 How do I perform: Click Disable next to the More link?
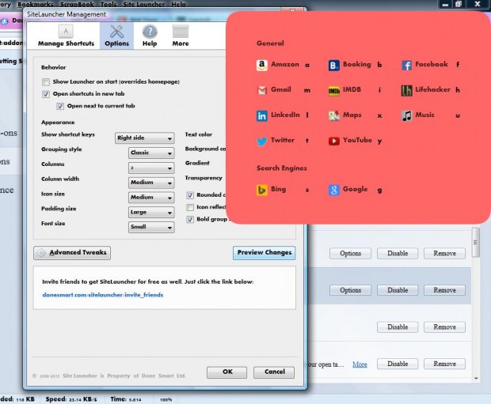coord(398,364)
